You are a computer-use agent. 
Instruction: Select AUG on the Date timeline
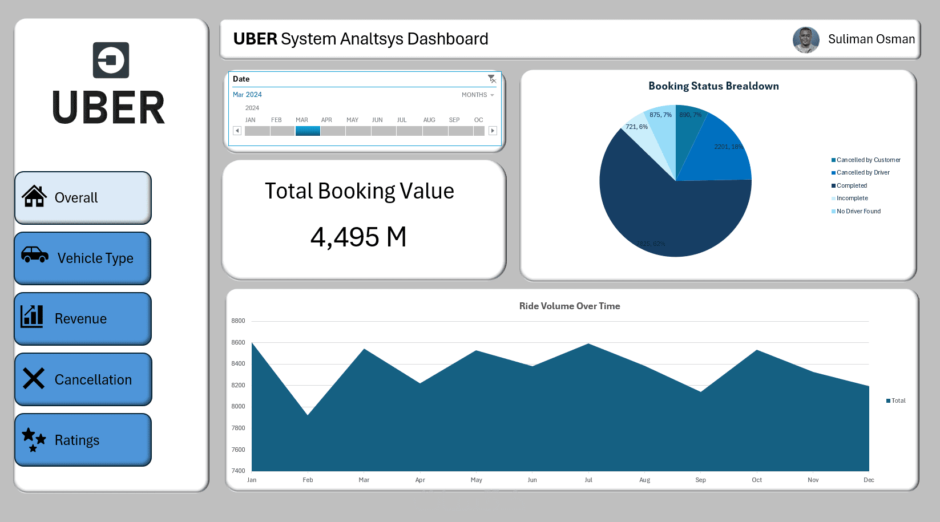tap(435, 131)
